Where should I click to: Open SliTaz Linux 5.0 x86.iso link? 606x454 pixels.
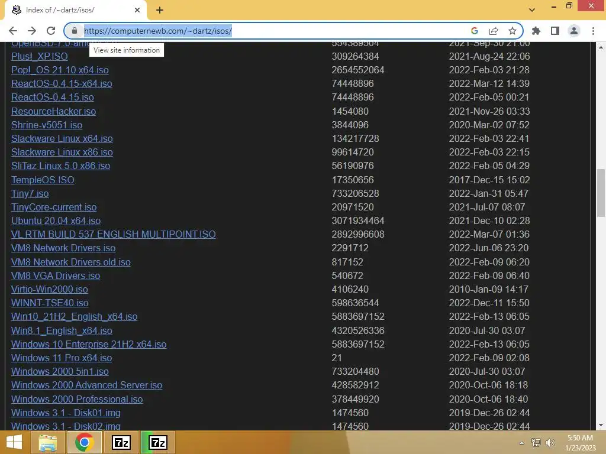click(x=61, y=166)
